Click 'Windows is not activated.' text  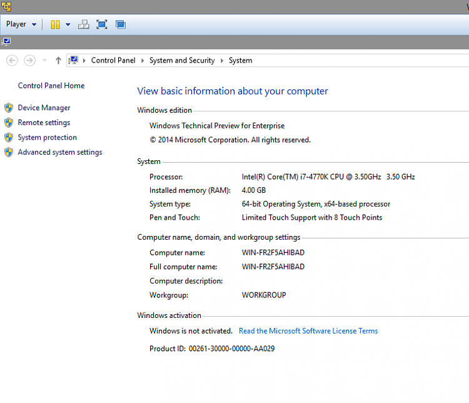click(x=191, y=331)
